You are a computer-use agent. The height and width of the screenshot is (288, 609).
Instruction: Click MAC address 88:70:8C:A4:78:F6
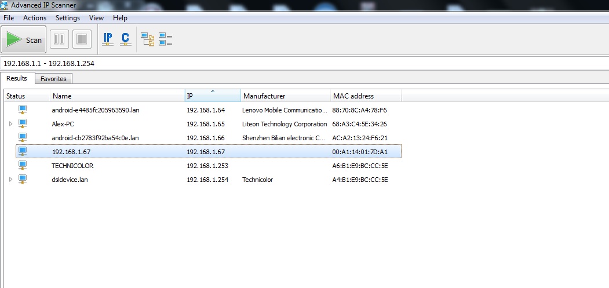(x=360, y=110)
